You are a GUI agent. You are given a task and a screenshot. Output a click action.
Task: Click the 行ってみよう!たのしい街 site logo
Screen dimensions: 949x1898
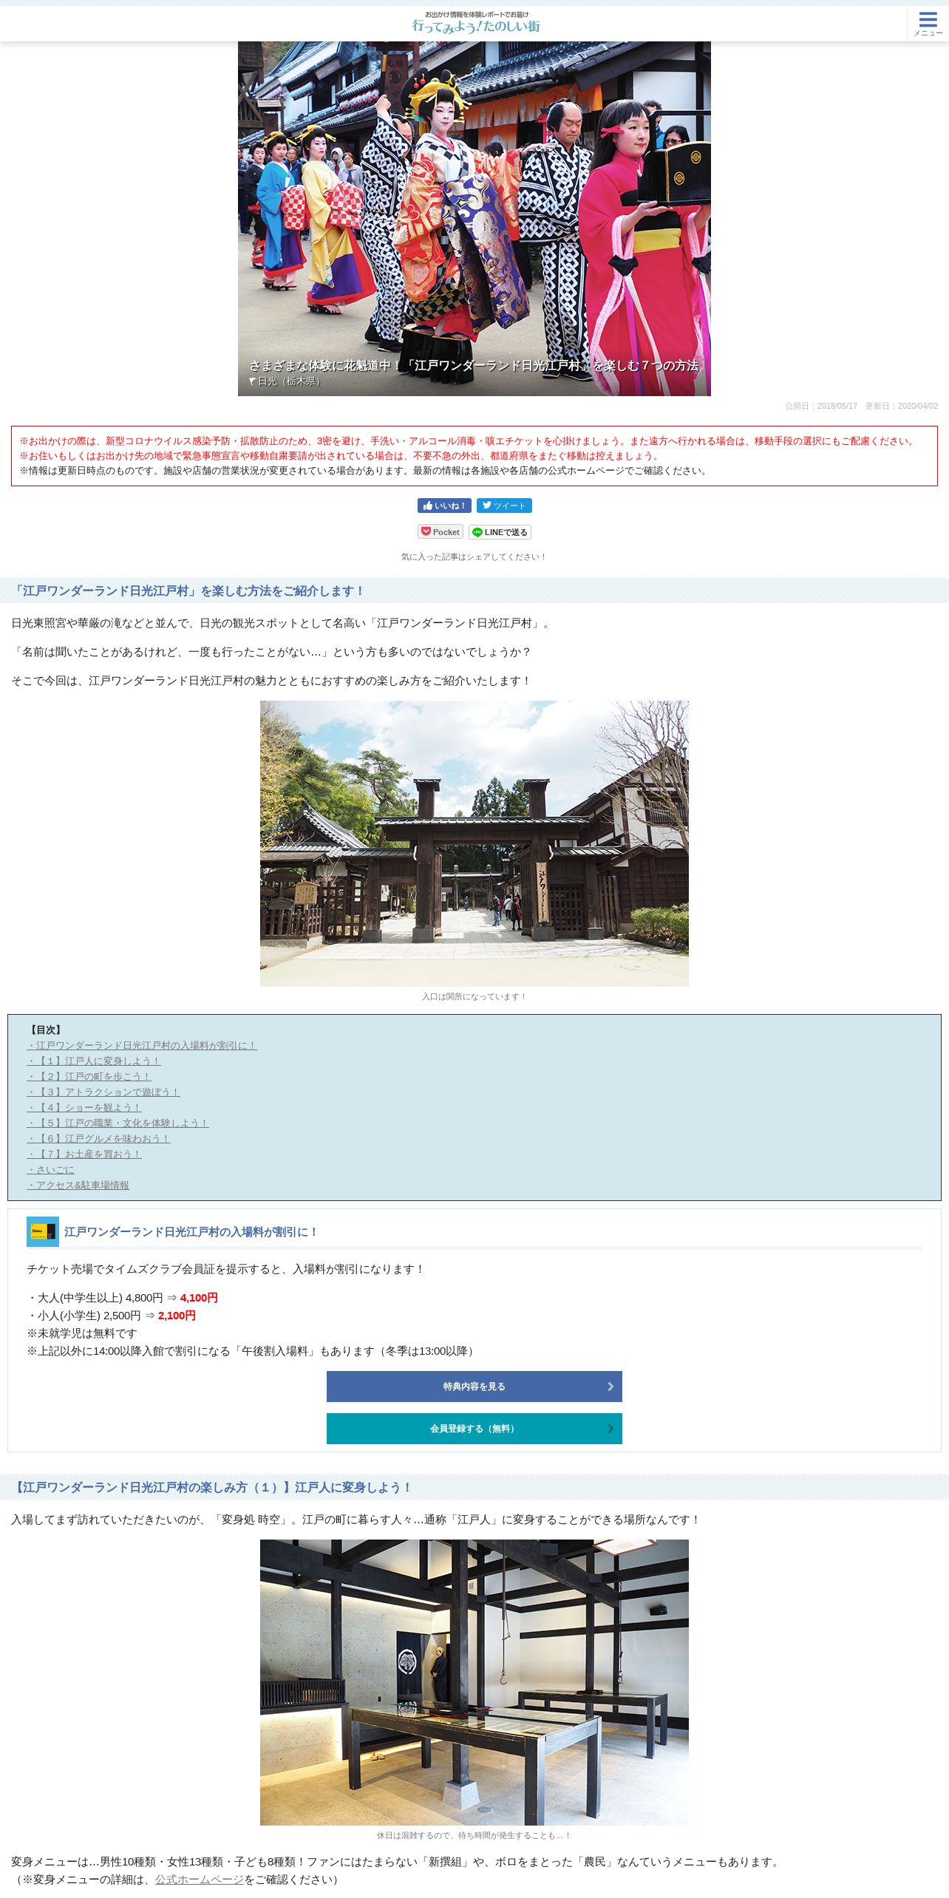[475, 22]
